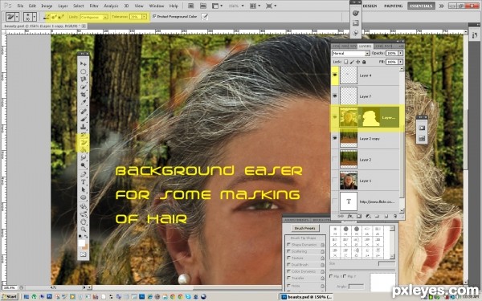This screenshot has height=301, width=482.
Task: Toggle Protect Foreground Color checkbox
Action: pyautogui.click(x=154, y=16)
